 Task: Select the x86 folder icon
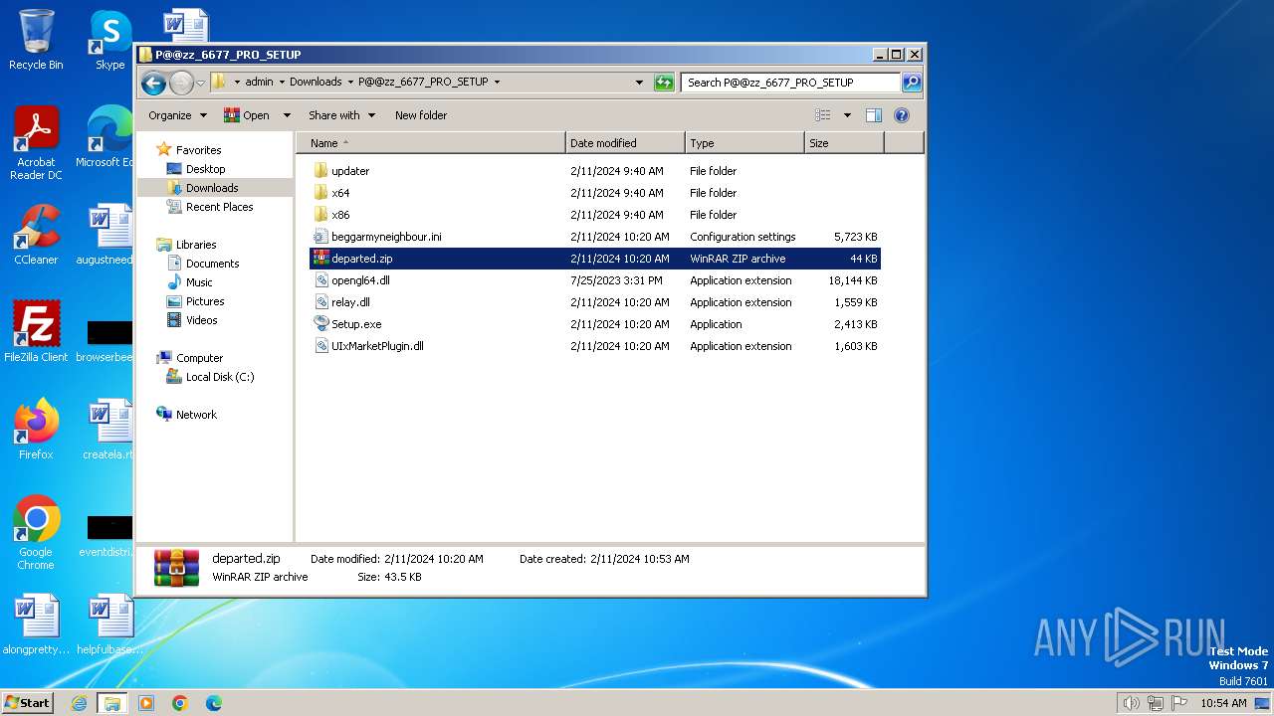click(320, 215)
